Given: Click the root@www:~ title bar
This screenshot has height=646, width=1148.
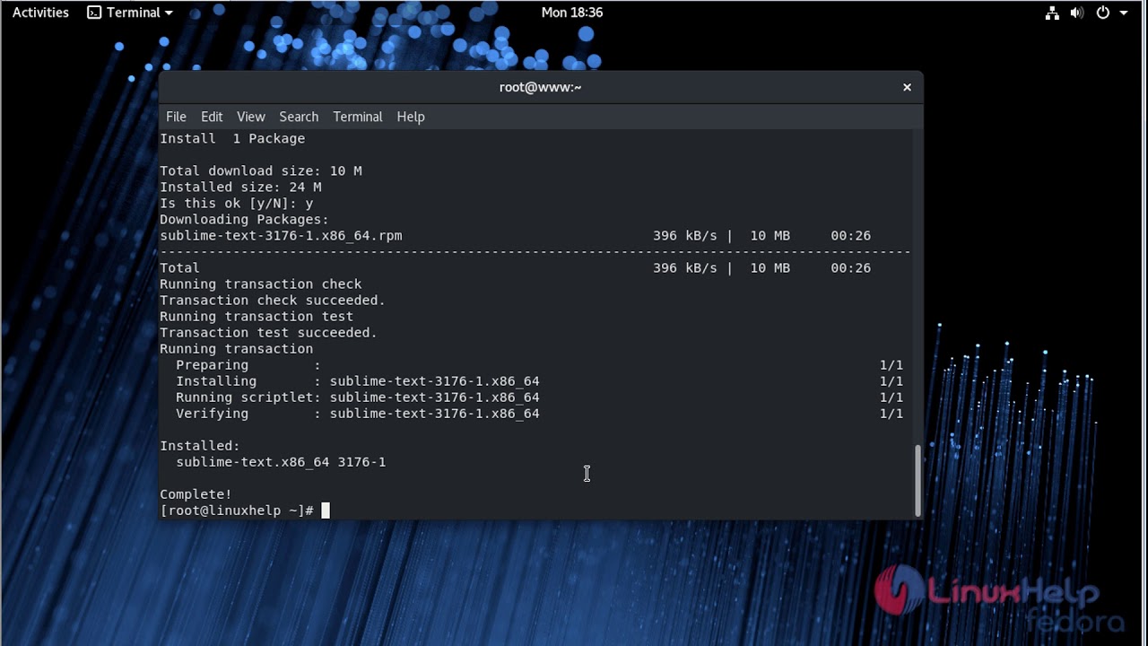Looking at the screenshot, I should 540,87.
